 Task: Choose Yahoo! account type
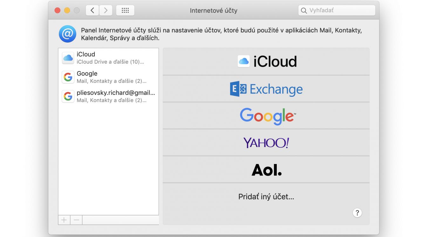tap(266, 143)
